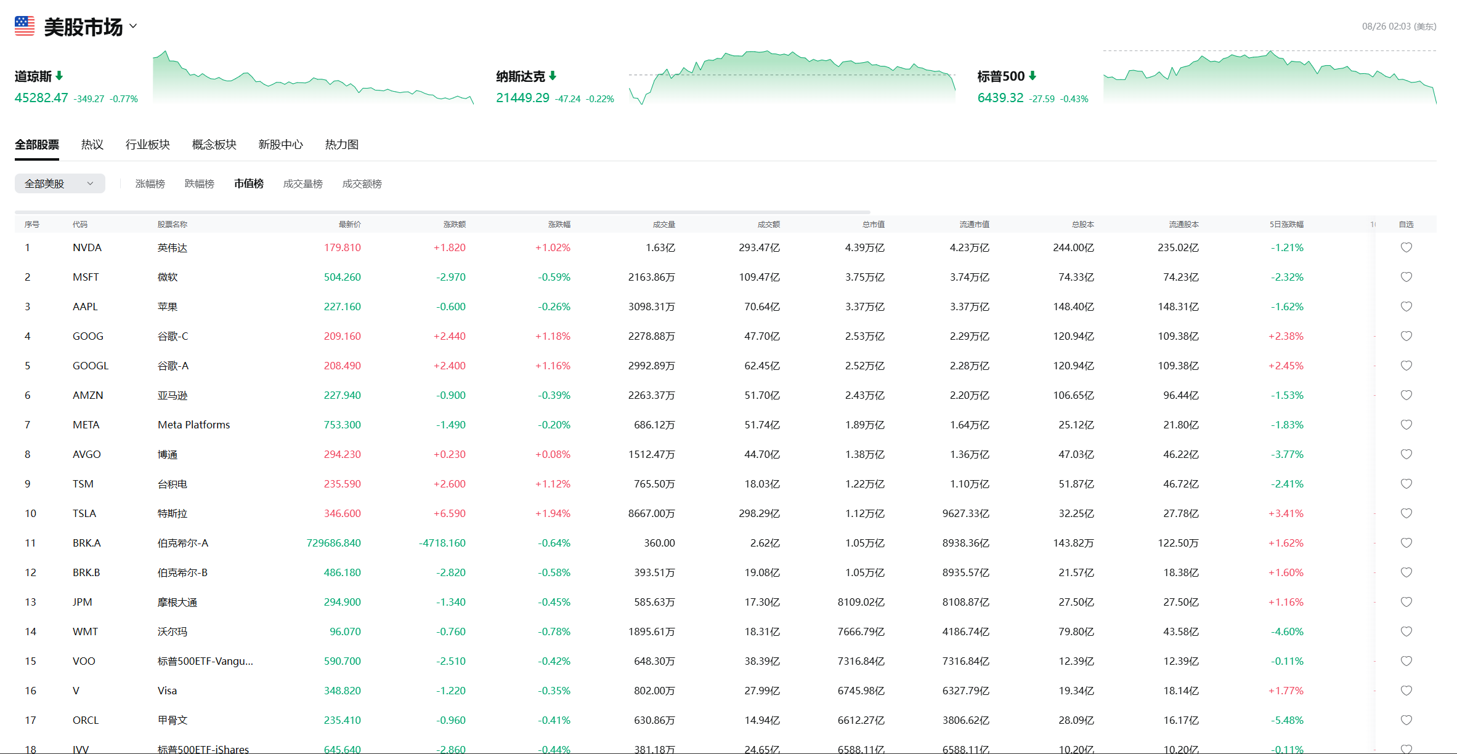Open 苹果 stock name
1457x754 pixels.
coord(168,307)
